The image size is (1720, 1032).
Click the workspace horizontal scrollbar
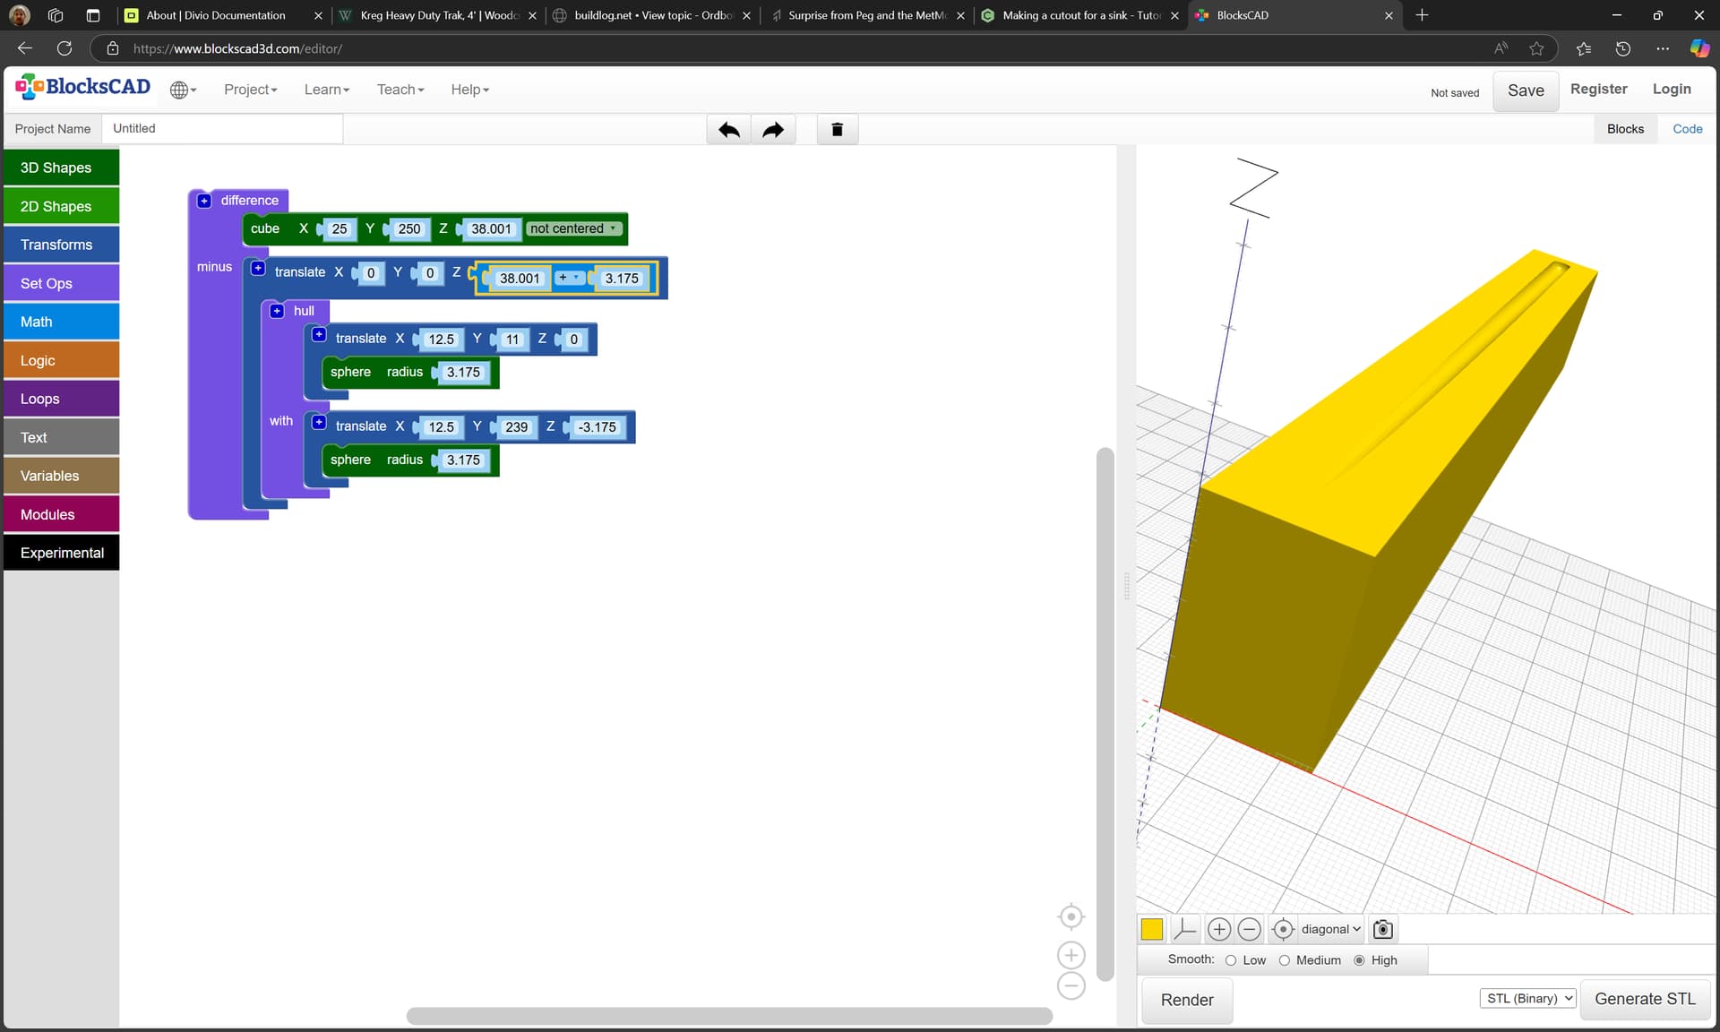pos(729,1016)
